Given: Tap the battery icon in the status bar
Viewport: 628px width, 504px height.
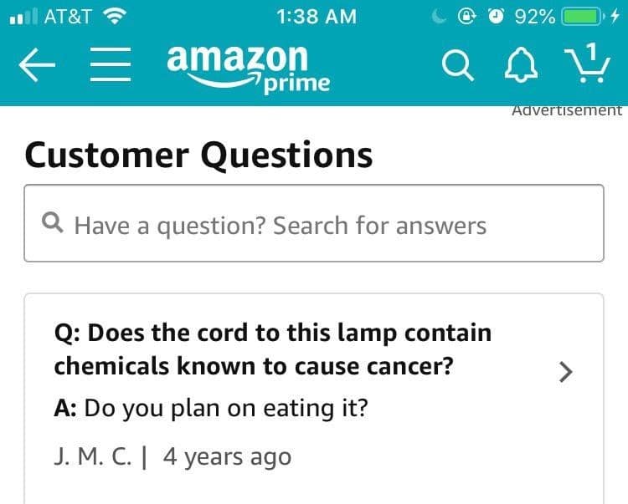Looking at the screenshot, I should click(x=584, y=16).
